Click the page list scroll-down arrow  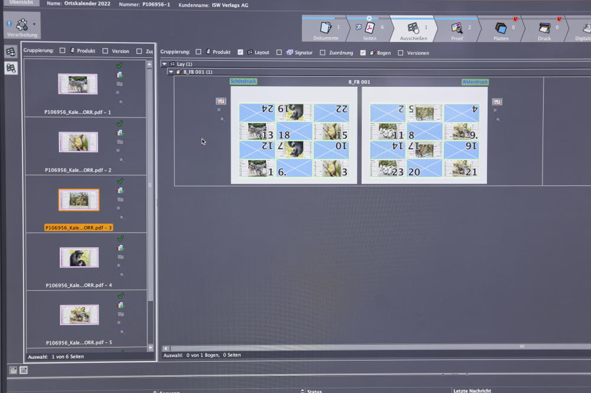[x=151, y=348]
